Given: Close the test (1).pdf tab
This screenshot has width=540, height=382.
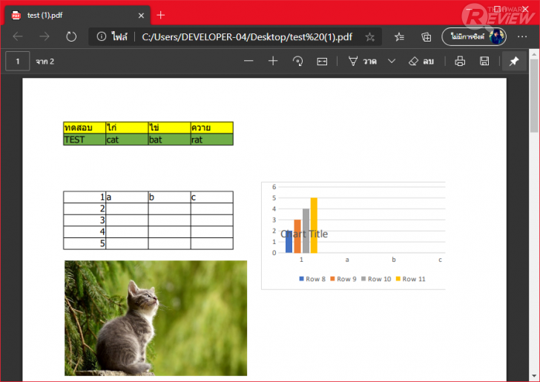Looking at the screenshot, I should coord(141,16).
